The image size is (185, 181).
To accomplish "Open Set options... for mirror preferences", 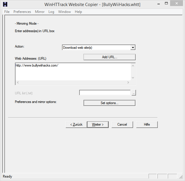I will (x=110, y=103).
